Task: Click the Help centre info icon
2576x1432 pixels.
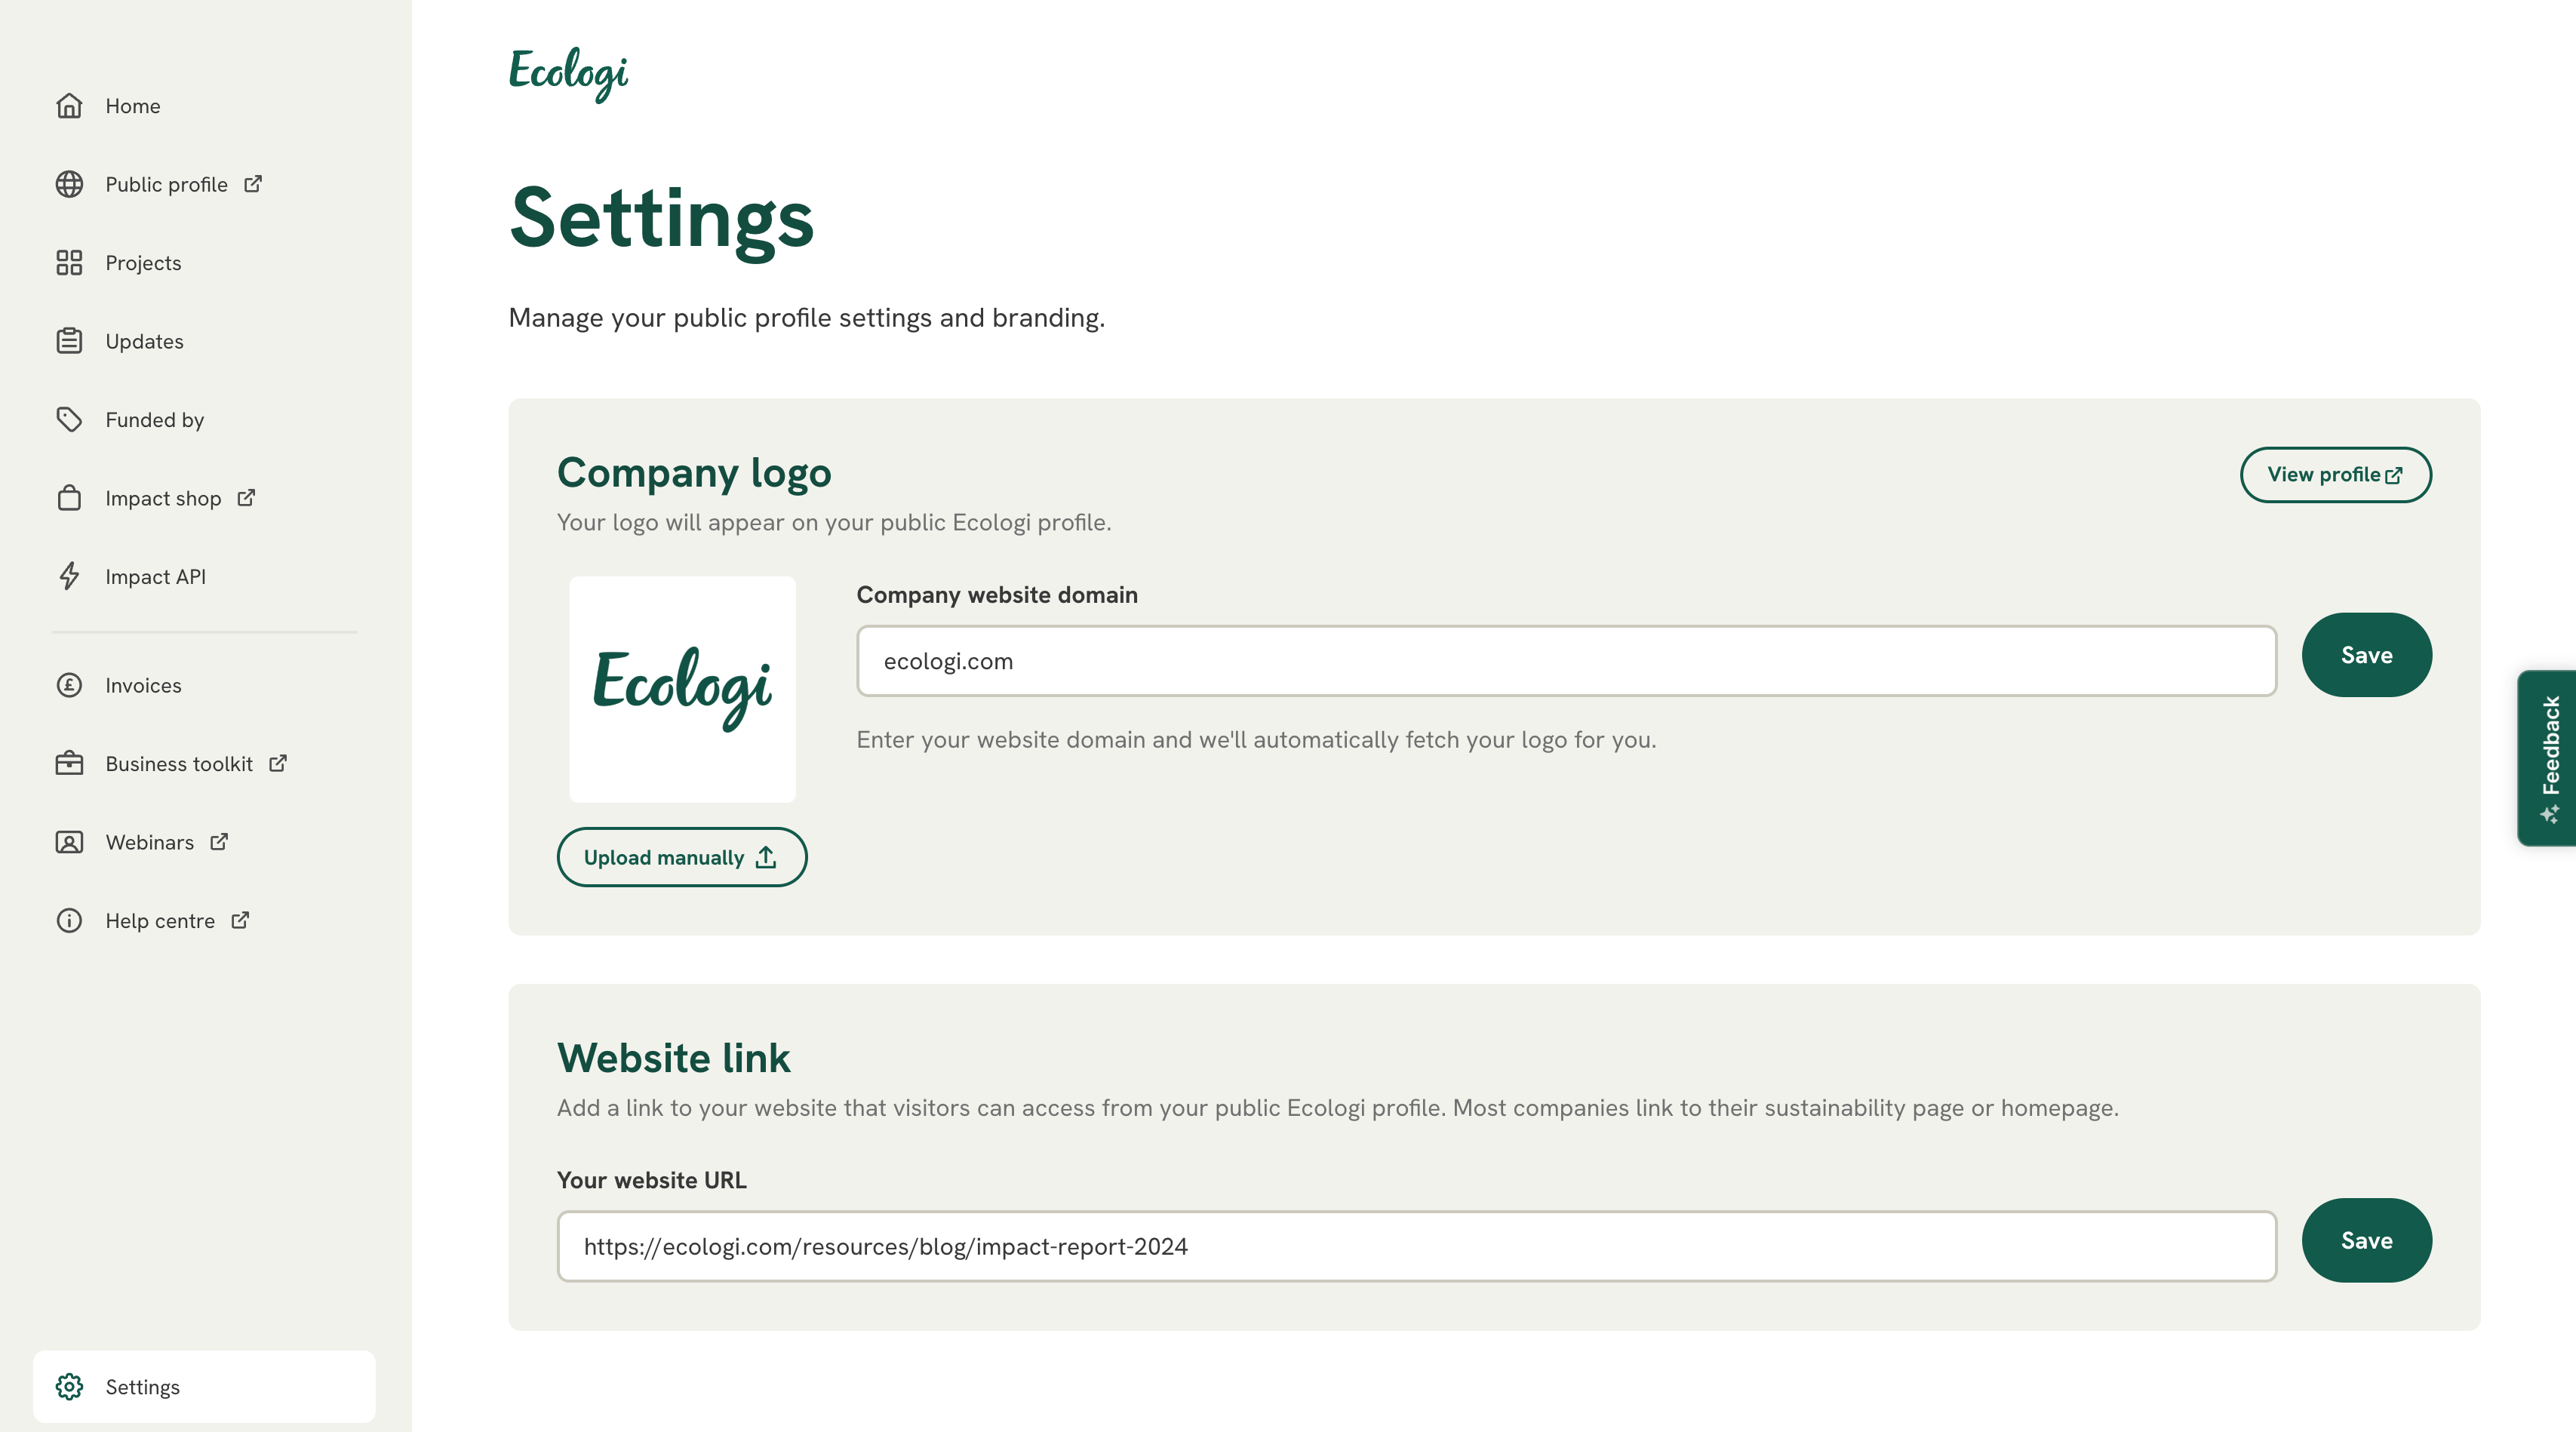Action: point(69,921)
